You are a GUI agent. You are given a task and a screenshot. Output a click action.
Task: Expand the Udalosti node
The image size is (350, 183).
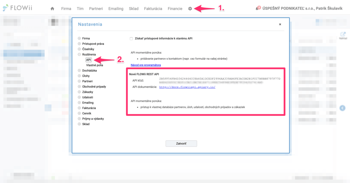(79, 97)
